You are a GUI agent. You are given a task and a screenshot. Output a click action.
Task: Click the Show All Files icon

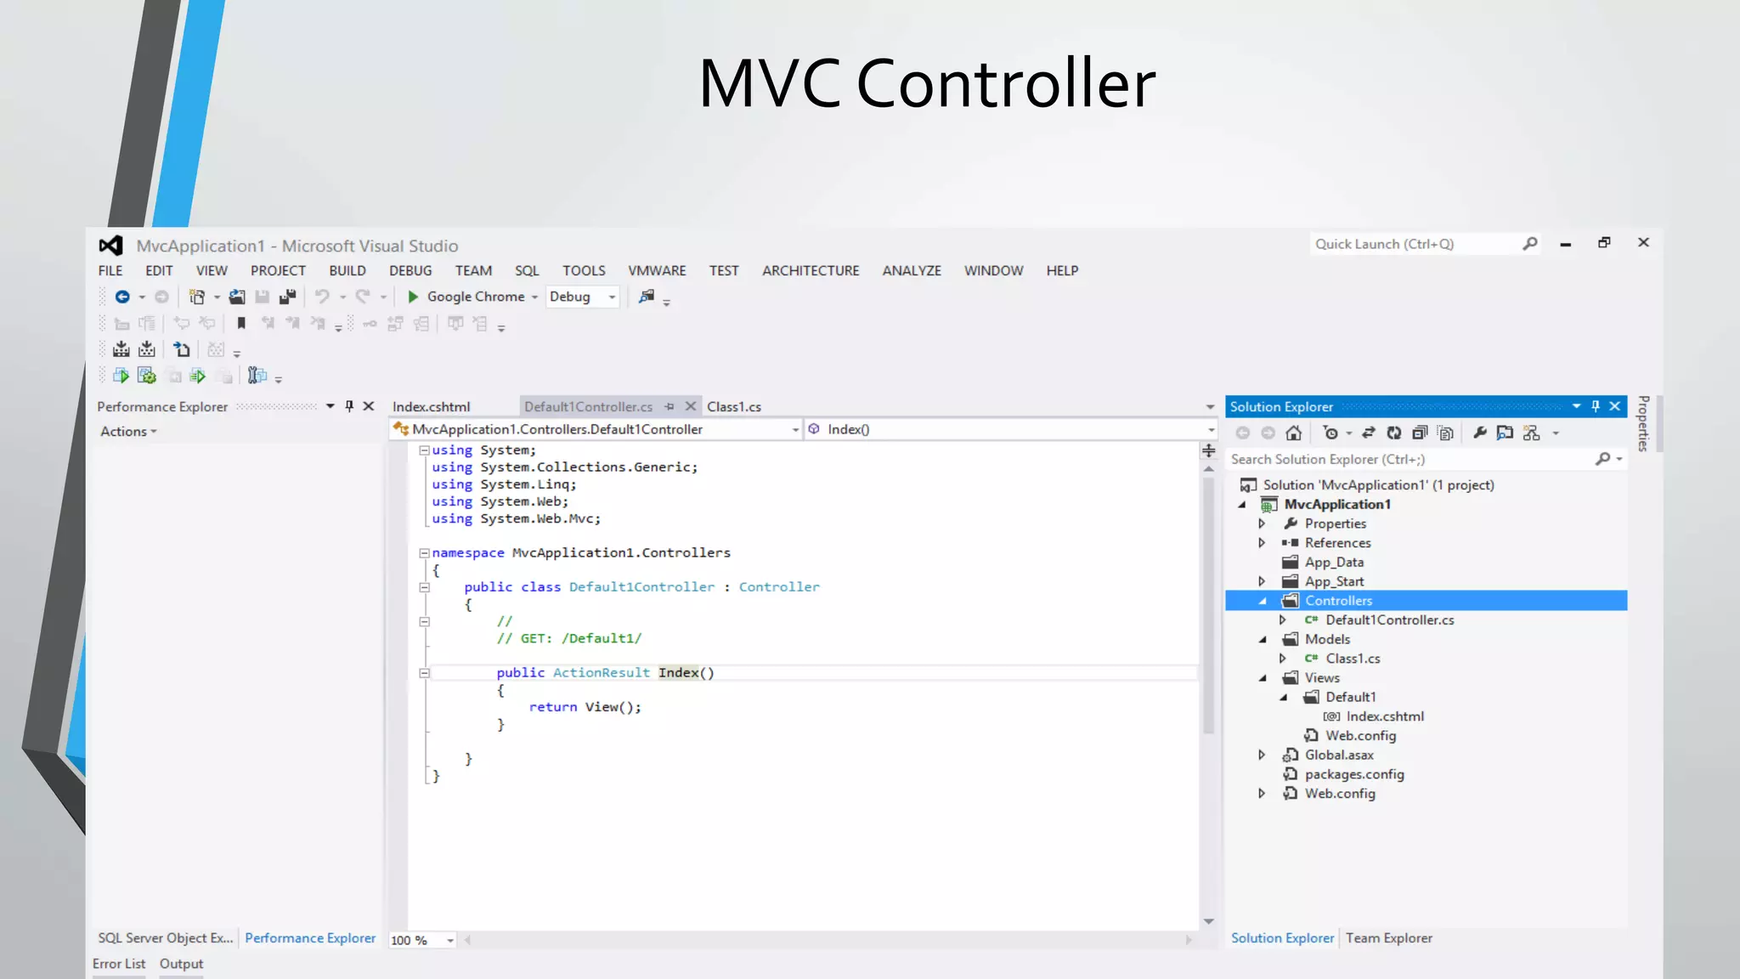pyautogui.click(x=1445, y=433)
